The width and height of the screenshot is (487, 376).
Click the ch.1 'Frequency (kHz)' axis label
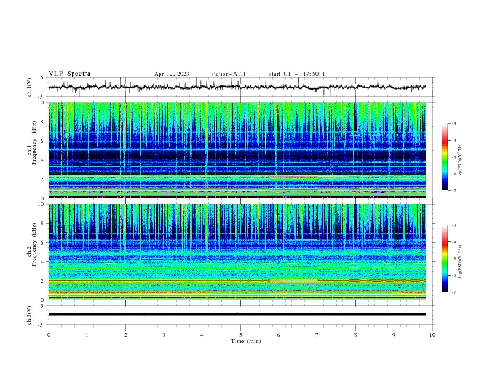pos(34,141)
